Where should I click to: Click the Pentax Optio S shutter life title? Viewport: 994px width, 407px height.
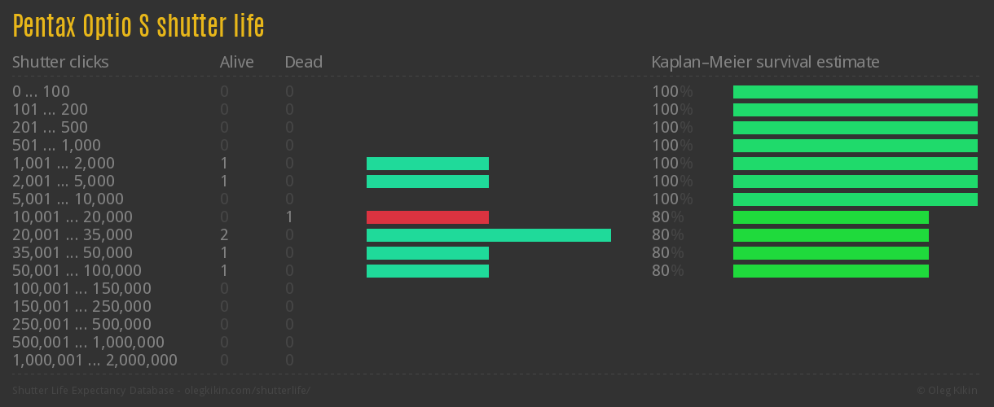point(139,26)
